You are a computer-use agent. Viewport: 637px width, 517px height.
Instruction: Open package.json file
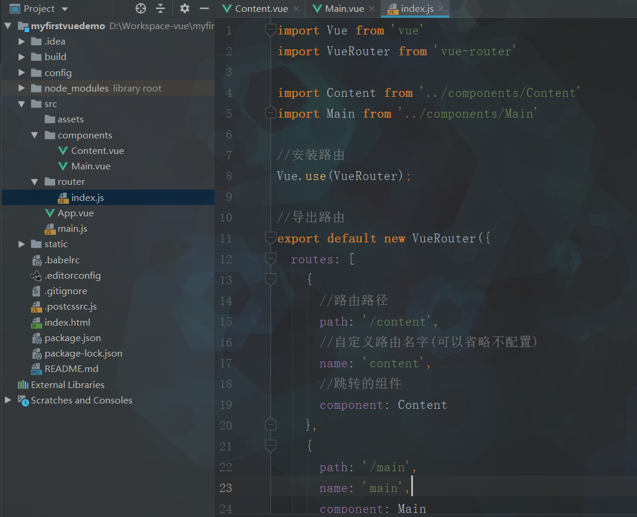coord(72,338)
